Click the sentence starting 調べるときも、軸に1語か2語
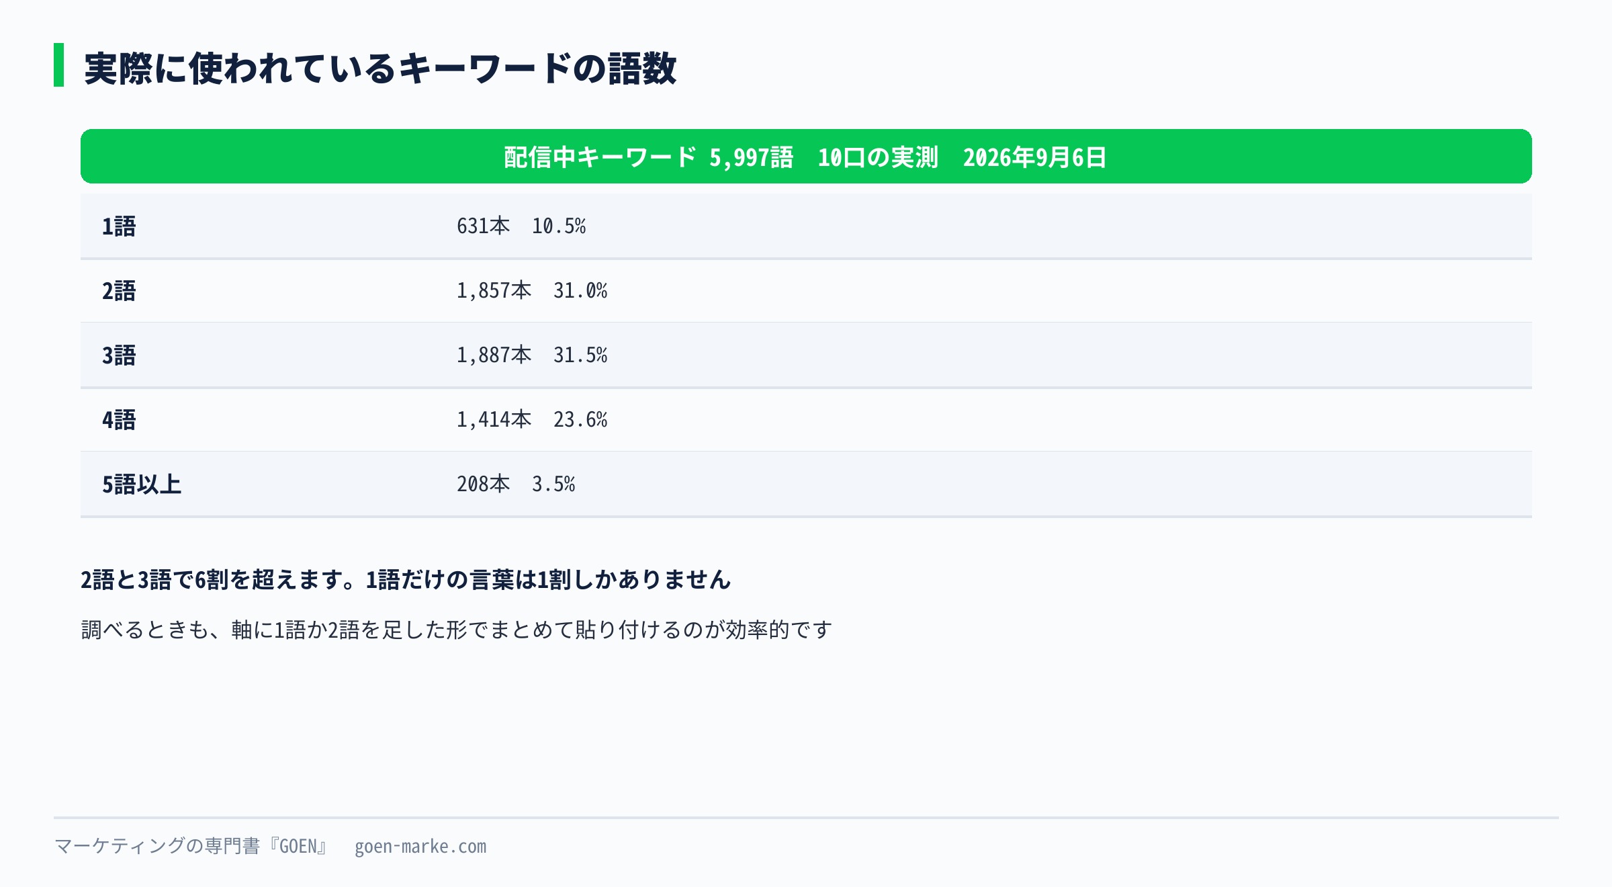 pos(457,630)
